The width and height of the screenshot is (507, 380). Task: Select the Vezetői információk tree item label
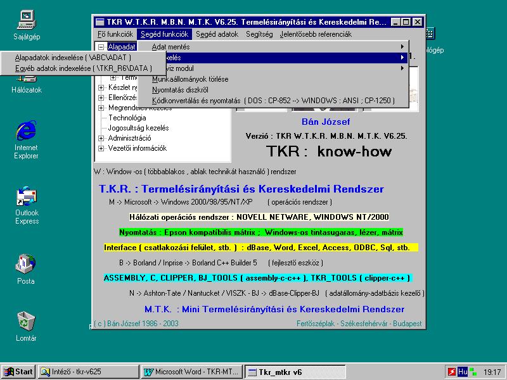(x=138, y=148)
